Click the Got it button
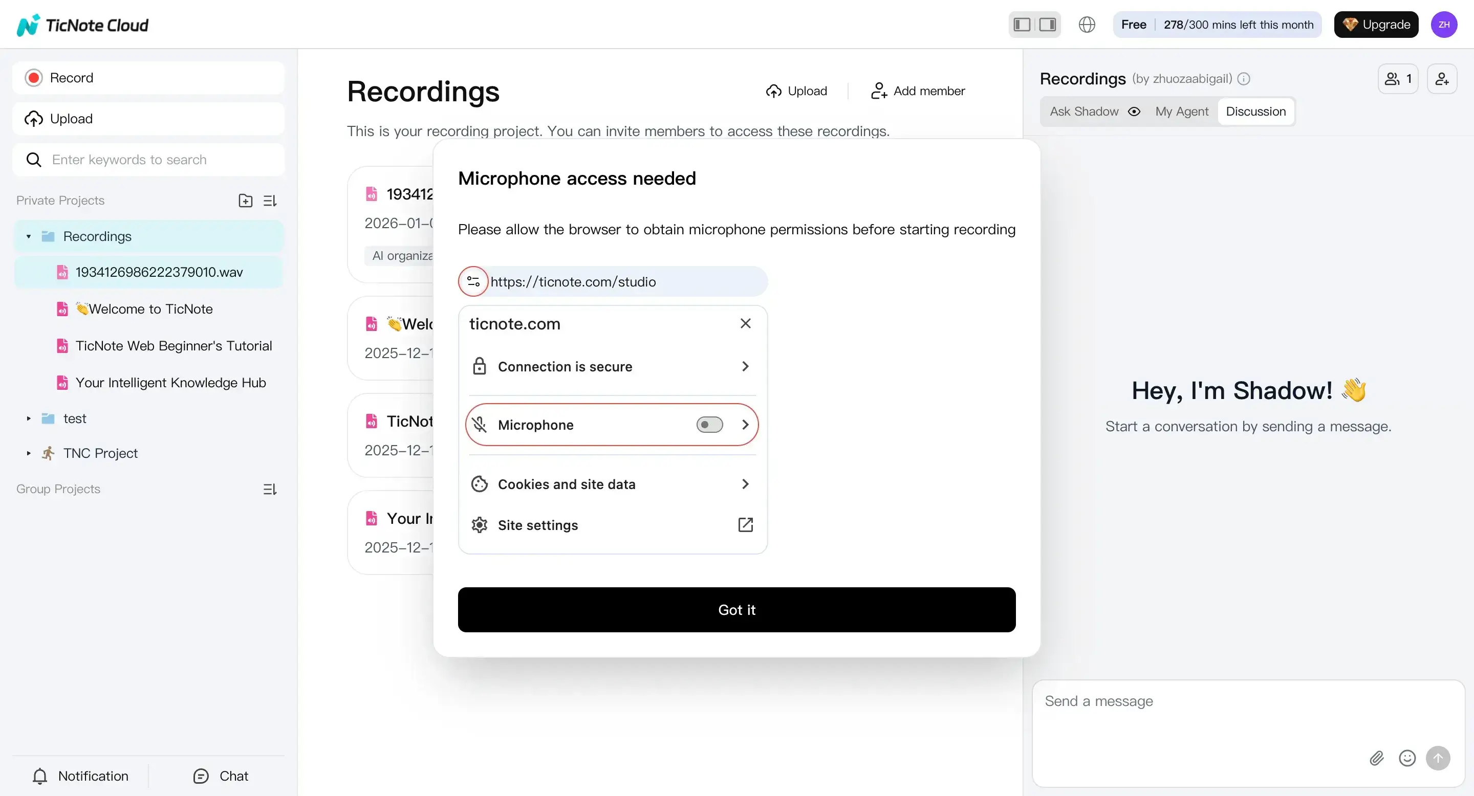This screenshot has width=1474, height=796. pyautogui.click(x=736, y=610)
